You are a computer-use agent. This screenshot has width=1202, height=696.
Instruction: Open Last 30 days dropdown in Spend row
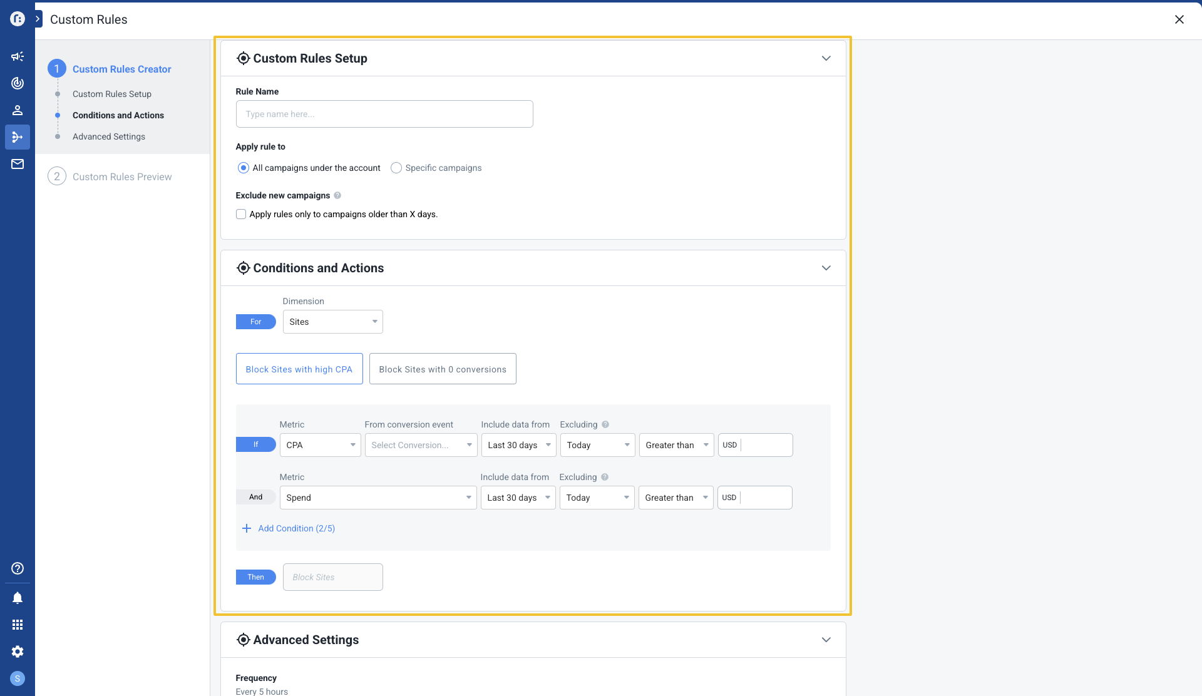[x=518, y=498]
